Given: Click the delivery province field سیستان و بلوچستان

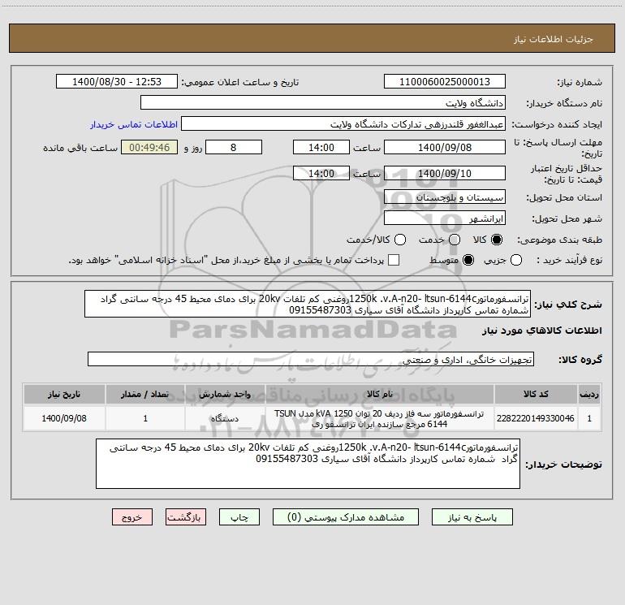Looking at the screenshot, I should click(x=445, y=197).
